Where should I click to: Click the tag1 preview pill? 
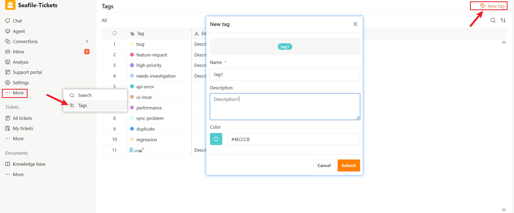click(x=285, y=47)
